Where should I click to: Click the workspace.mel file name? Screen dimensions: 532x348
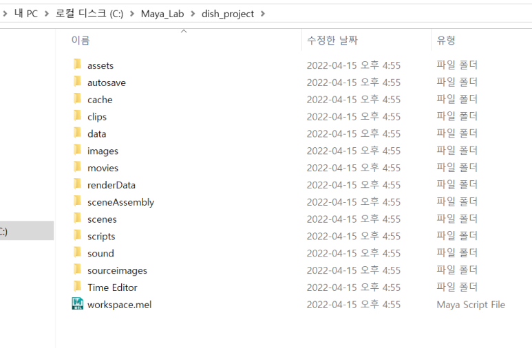click(x=120, y=305)
